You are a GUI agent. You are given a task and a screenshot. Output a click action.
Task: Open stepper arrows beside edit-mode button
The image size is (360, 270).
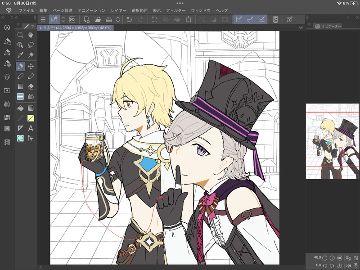(63, 19)
